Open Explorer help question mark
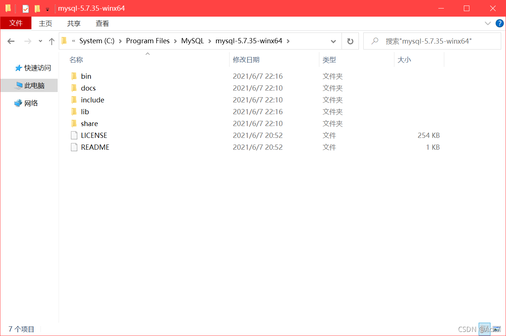This screenshot has width=506, height=336. pyautogui.click(x=499, y=23)
